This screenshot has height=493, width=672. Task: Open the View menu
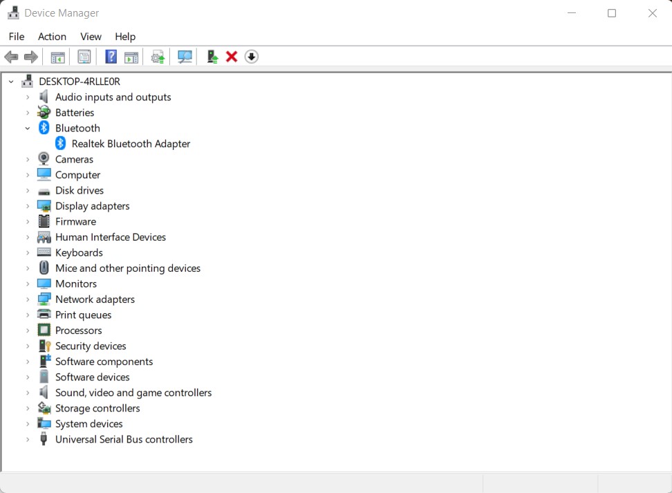coord(91,36)
